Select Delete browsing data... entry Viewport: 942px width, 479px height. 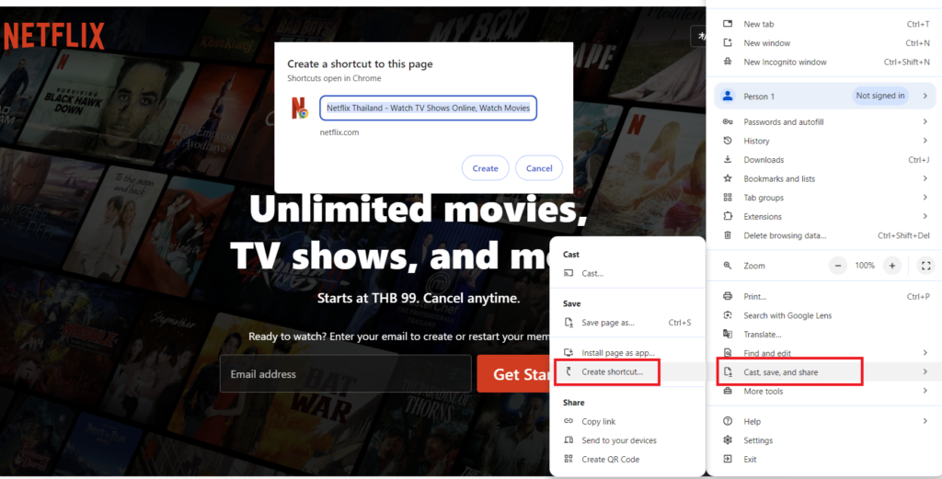pyautogui.click(x=824, y=235)
